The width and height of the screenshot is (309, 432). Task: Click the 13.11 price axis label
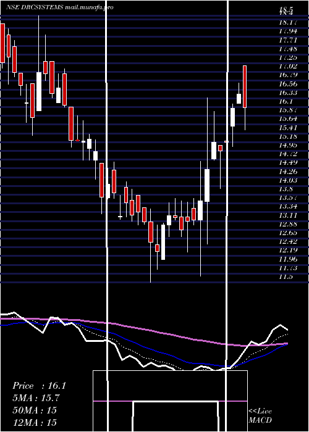click(288, 215)
